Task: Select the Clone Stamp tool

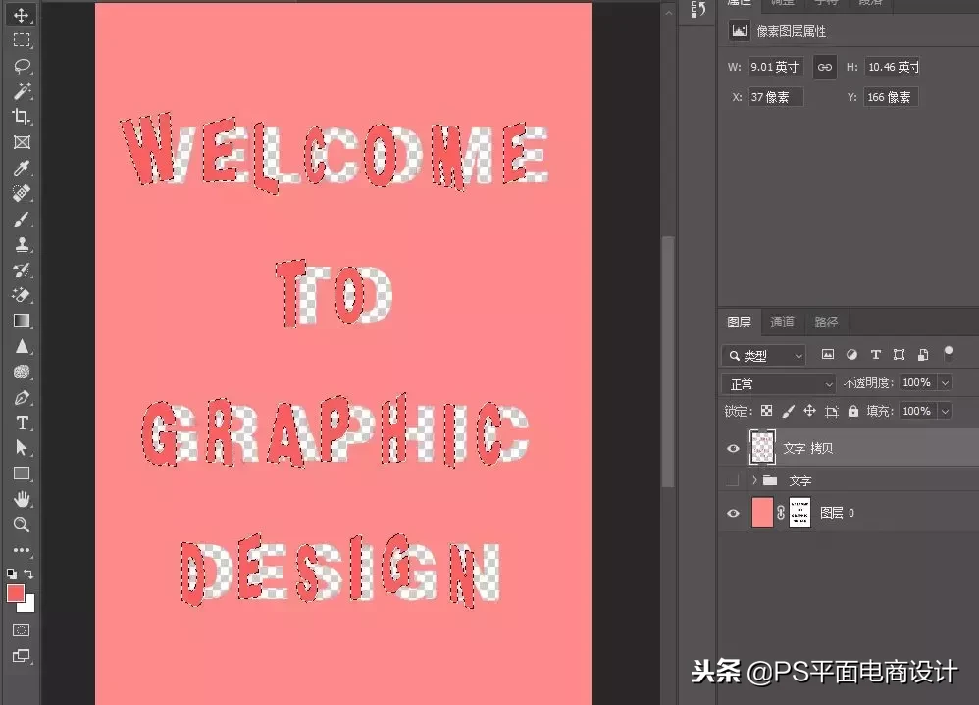Action: coord(22,244)
